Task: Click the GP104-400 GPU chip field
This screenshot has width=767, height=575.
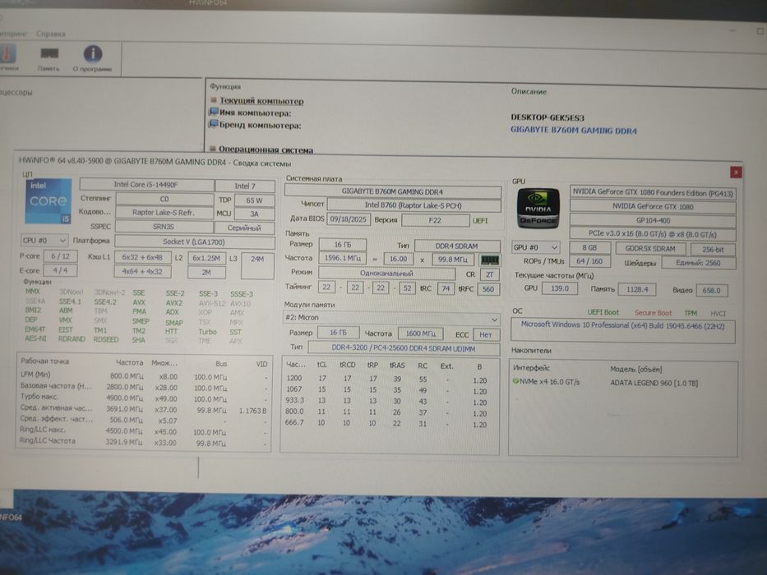Action: click(x=653, y=220)
